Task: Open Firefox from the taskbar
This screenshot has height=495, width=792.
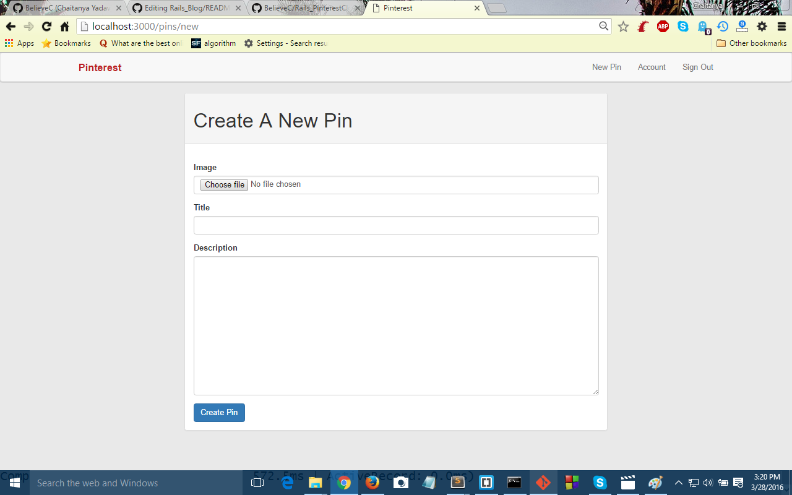Action: pos(372,483)
